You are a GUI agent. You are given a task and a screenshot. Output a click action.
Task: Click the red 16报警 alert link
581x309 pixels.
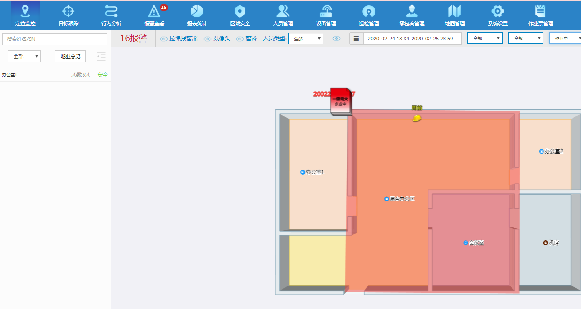coord(133,39)
